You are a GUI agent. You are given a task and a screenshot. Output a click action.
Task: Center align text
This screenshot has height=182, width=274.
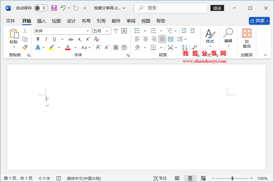(x=146, y=39)
